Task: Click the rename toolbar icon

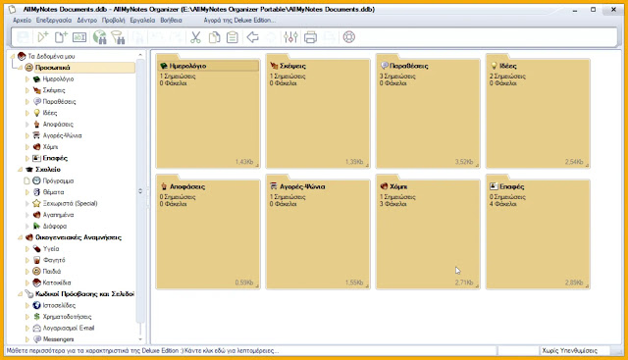Action: point(79,37)
